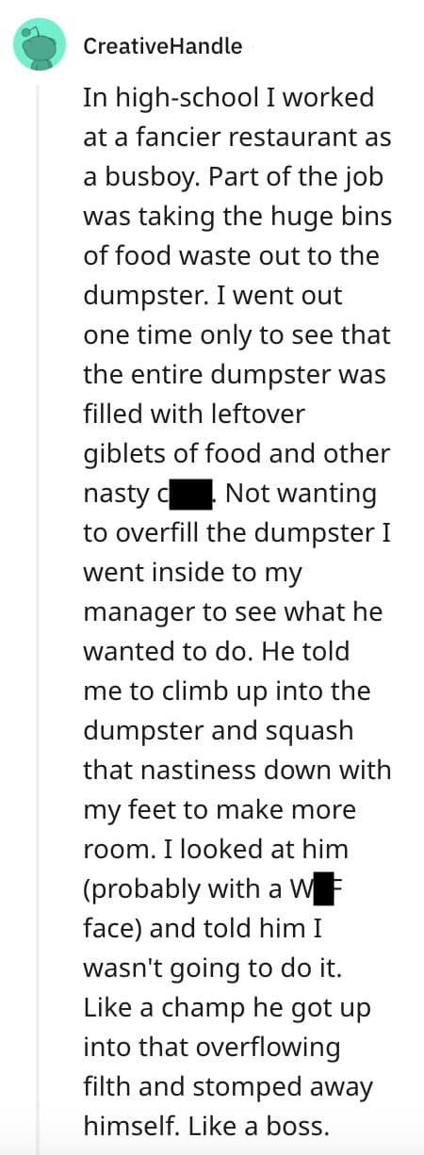The height and width of the screenshot is (1155, 424).
Task: Click the line 'me to climb up into the'
Action: point(227,691)
